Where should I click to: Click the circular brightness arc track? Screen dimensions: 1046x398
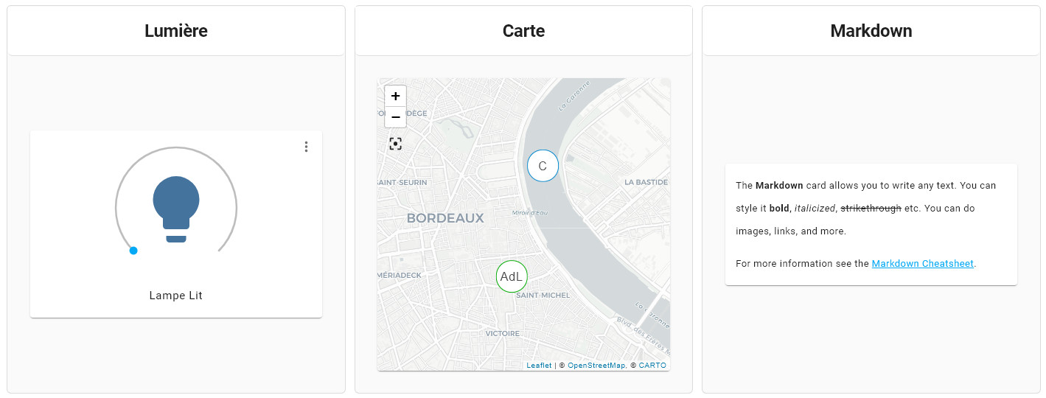point(176,148)
